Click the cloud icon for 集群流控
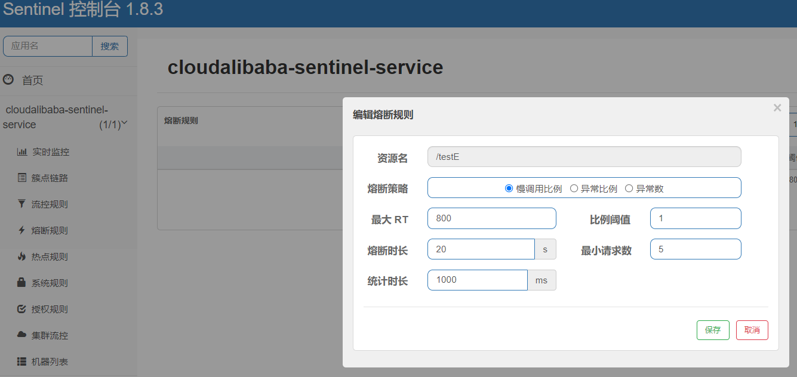 [x=22, y=335]
